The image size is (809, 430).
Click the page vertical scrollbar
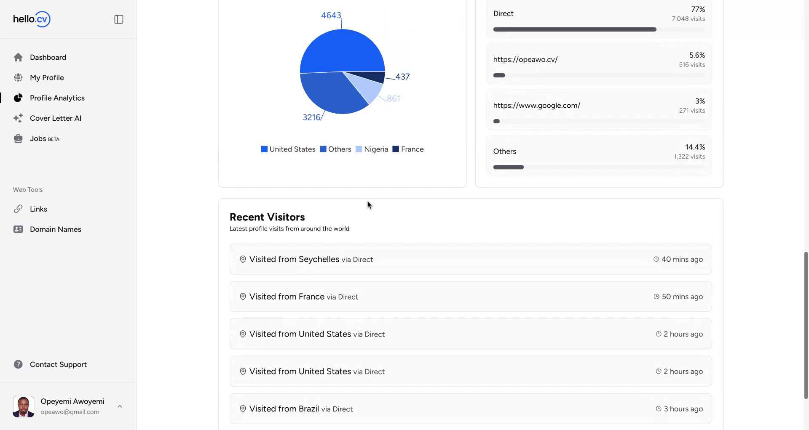tap(806, 325)
